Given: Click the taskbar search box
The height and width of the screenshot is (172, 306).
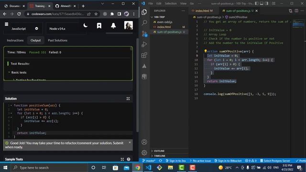Looking at the screenshot, I should point(49,168).
